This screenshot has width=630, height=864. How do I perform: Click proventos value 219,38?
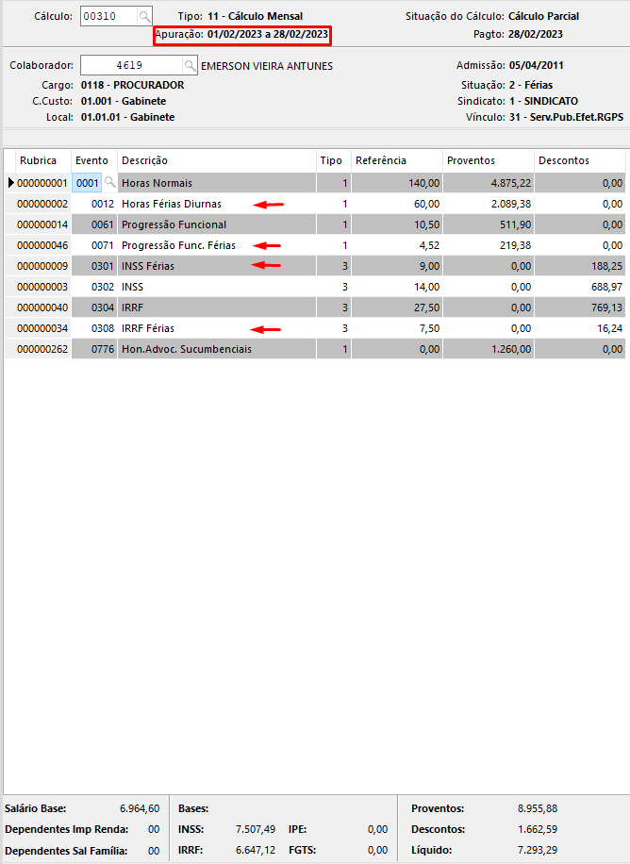[x=515, y=245]
